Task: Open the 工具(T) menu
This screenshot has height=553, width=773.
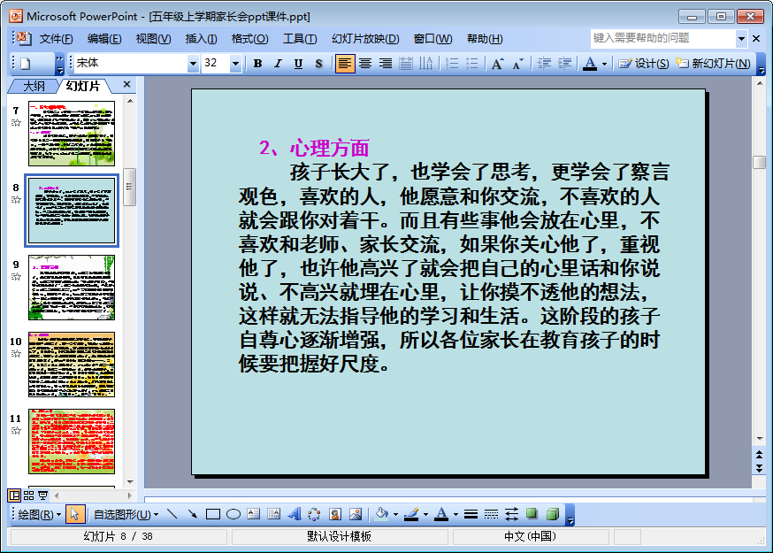Action: [x=300, y=39]
